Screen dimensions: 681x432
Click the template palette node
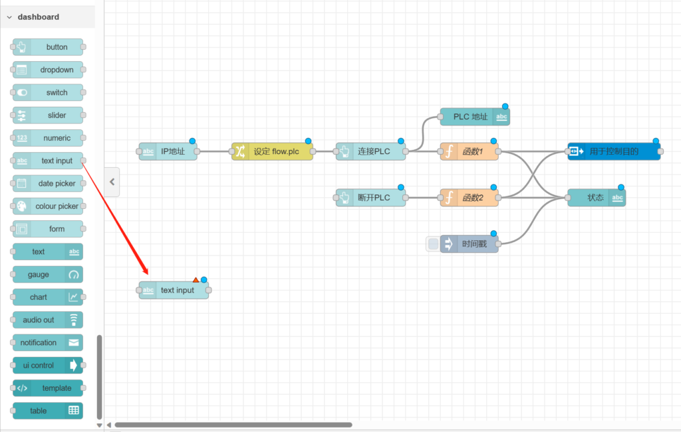tap(48, 388)
